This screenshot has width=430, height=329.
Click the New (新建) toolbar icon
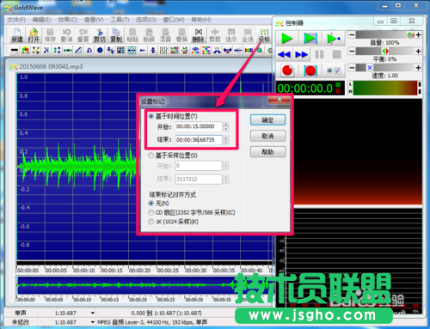tap(17, 35)
